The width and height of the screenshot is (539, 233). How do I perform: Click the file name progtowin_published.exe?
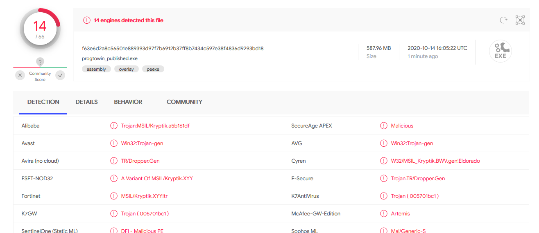110,58
